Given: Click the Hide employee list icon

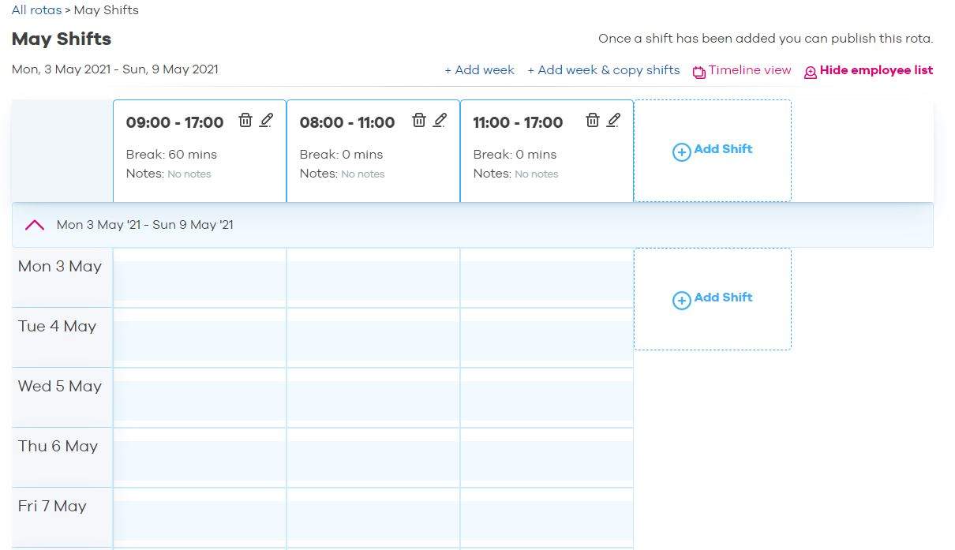Looking at the screenshot, I should (811, 73).
